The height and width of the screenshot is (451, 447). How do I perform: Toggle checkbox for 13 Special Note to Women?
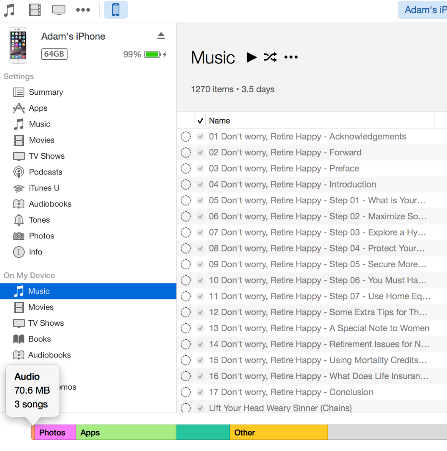point(200,328)
